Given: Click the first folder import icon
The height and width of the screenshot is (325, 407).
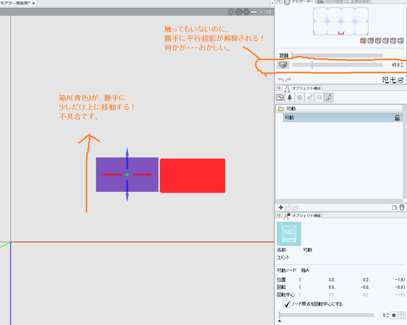Looking at the screenshot, I should pyautogui.click(x=288, y=207).
